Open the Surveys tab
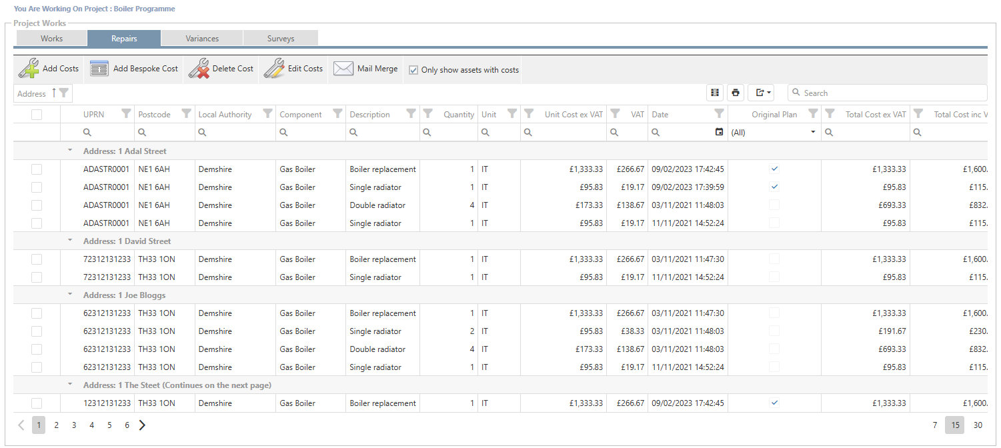The width and height of the screenshot is (1001, 448). point(281,39)
